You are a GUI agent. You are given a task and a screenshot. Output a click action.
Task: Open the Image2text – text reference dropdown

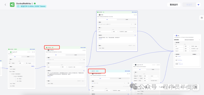[75, 67]
